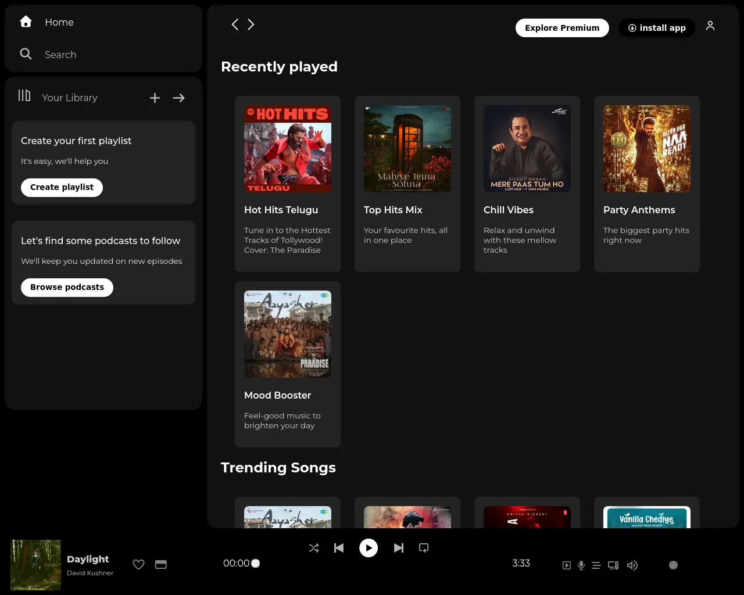Click the Trending Songs heading
This screenshot has height=595, width=744.
(278, 468)
